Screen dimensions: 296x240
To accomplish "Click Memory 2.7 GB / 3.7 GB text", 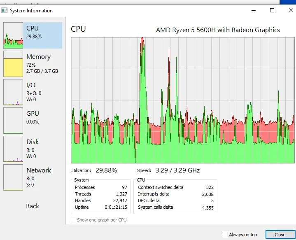I will 42,71.
